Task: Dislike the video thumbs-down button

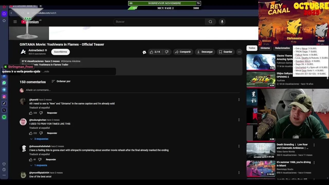Action: click(167, 52)
